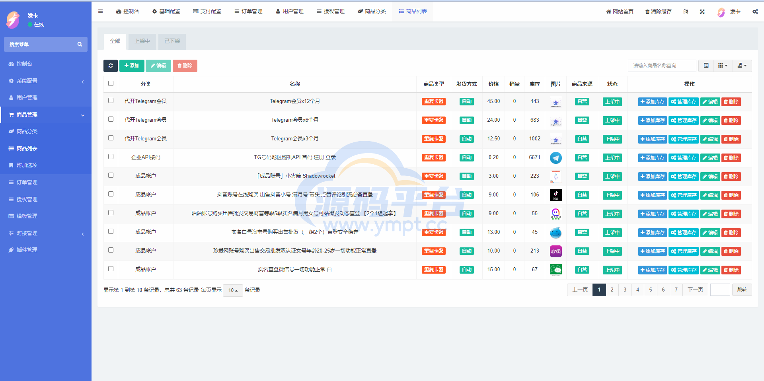Click 管理库存 for Telegram会员x6个月
The image size is (764, 381).
[684, 121]
